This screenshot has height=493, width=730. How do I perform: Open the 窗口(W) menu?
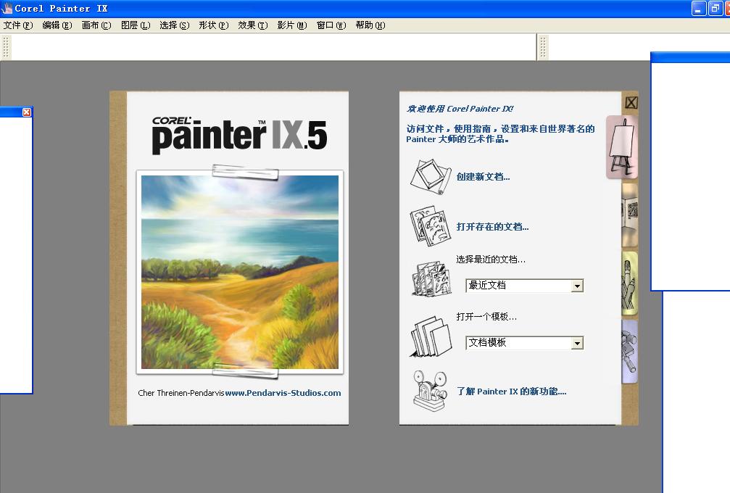point(331,25)
